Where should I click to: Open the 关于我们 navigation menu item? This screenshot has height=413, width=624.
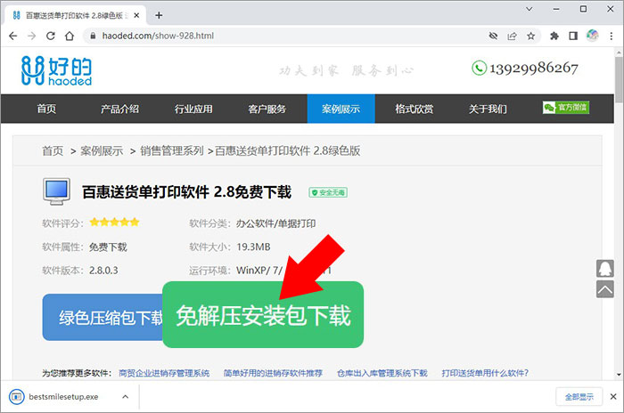tap(488, 109)
